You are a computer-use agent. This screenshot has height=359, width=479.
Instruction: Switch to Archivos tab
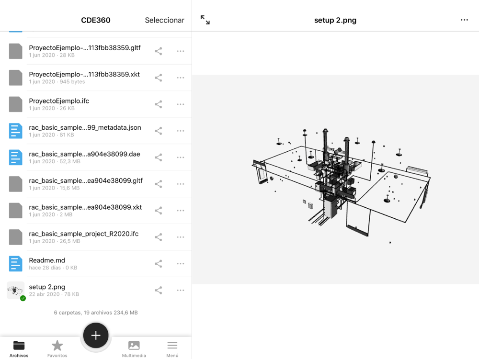[19, 349]
